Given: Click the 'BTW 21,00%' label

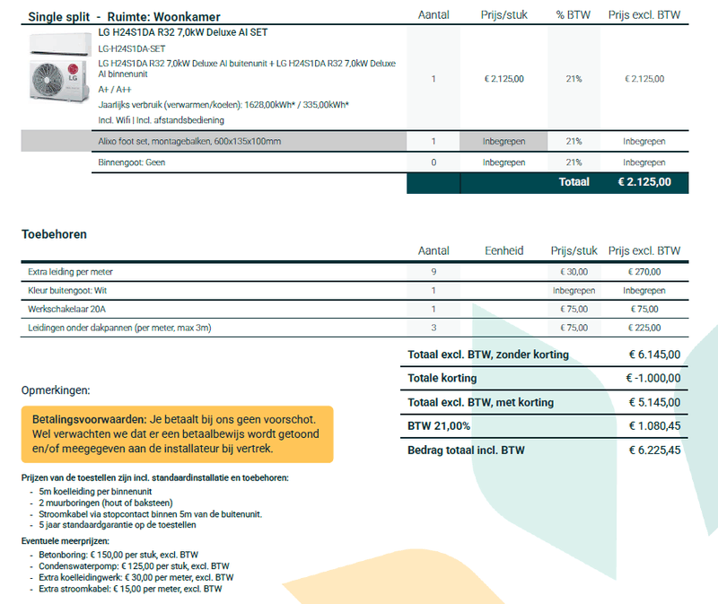Looking at the screenshot, I should 439,426.
